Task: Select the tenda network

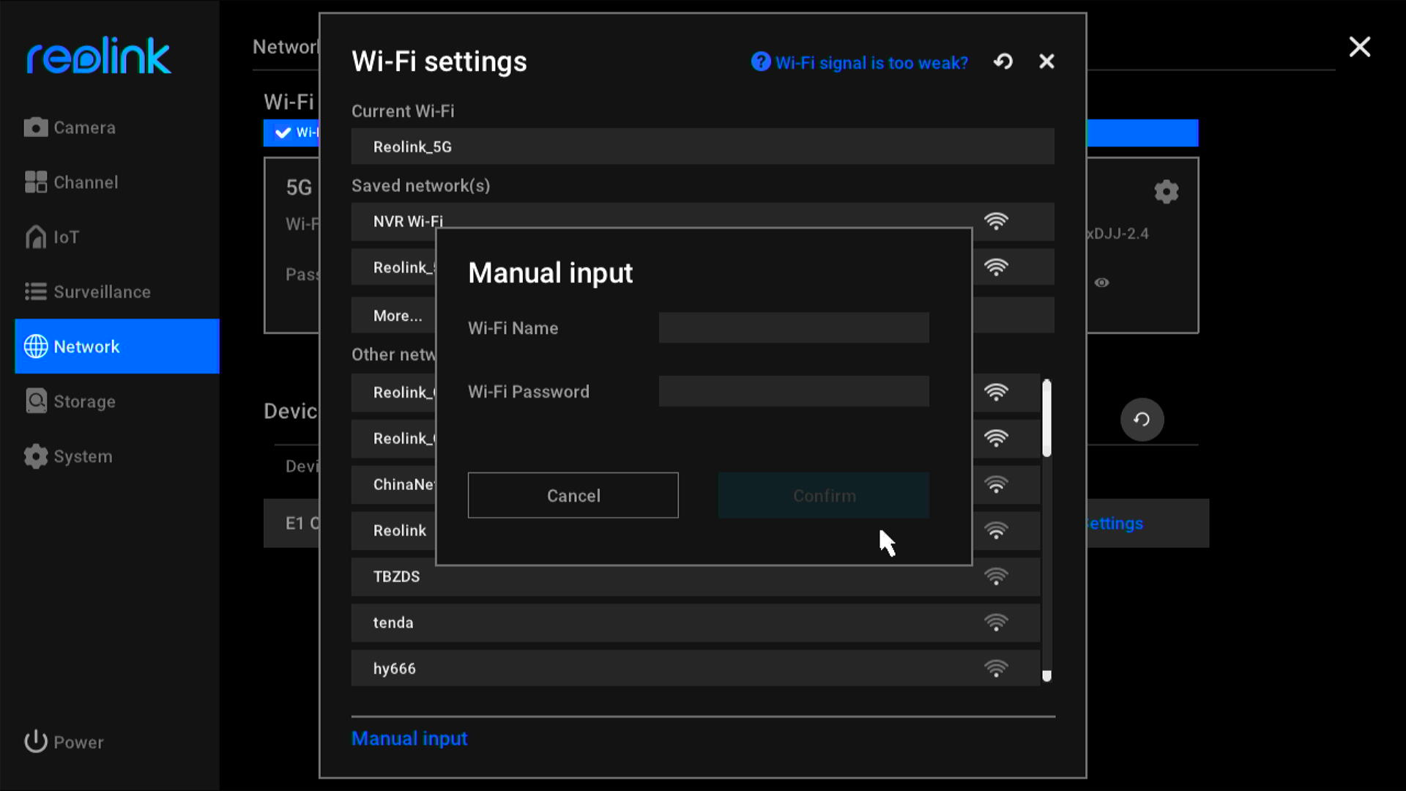Action: pos(696,623)
